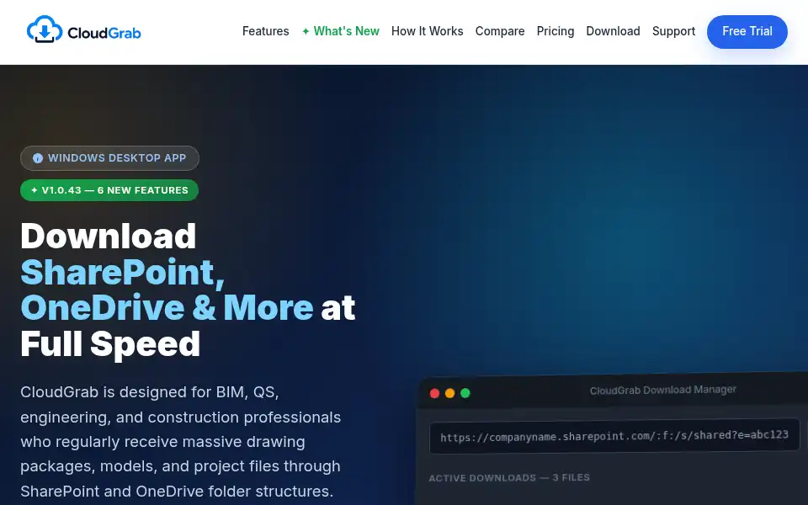The image size is (808, 505).
Task: Click the OneDrive & More headline text
Action: click(x=167, y=308)
